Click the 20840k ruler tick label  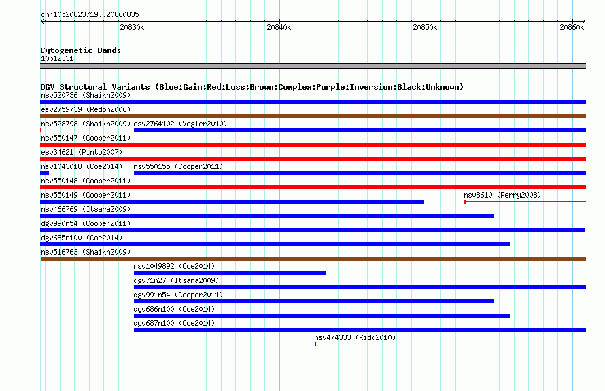(x=279, y=27)
